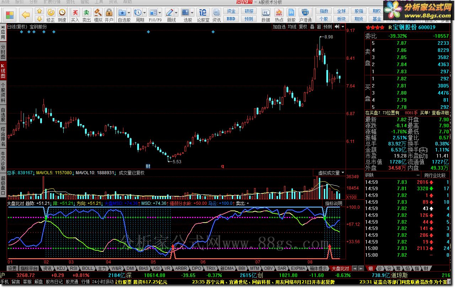Click the colorful home grid icon
Viewport: 455px width, 288px height.
click(x=10, y=15)
